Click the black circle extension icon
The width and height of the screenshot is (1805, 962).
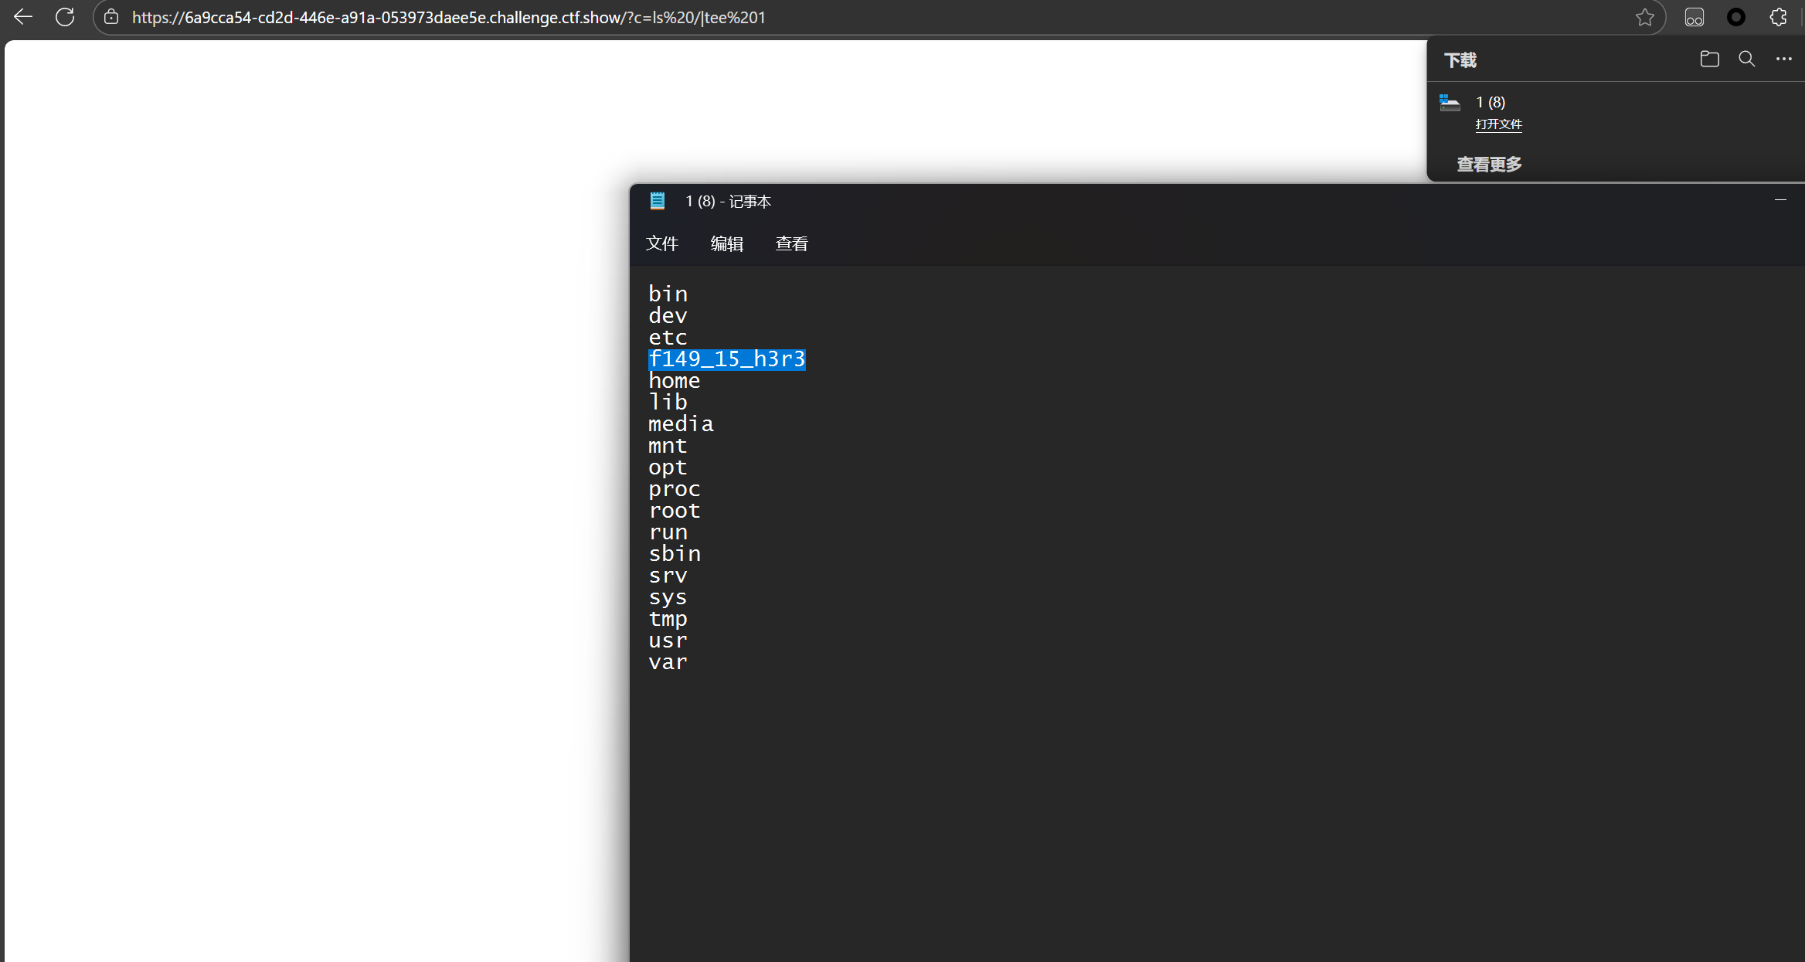(x=1735, y=17)
